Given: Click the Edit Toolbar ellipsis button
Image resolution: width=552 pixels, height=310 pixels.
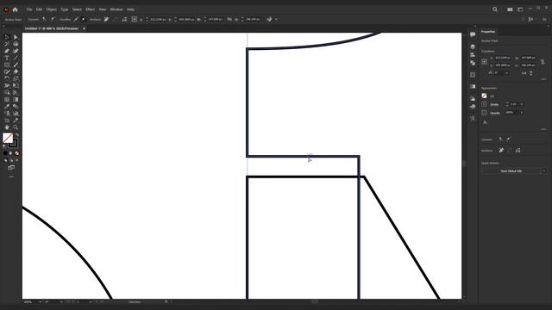Looking at the screenshot, I should [x=11, y=177].
